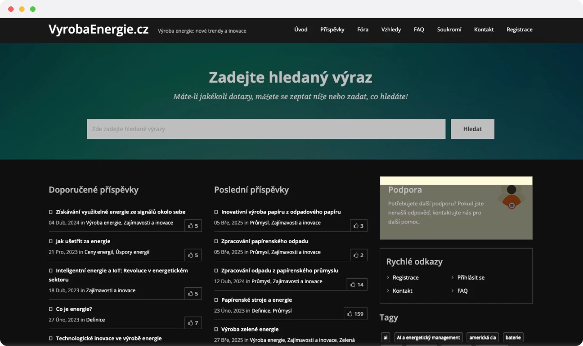Click the page icon next to 'Papírenské stroje a energie'

coord(216,300)
